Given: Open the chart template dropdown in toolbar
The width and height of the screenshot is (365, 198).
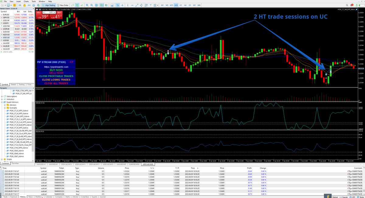Looking at the screenshot, I should coord(11,5).
